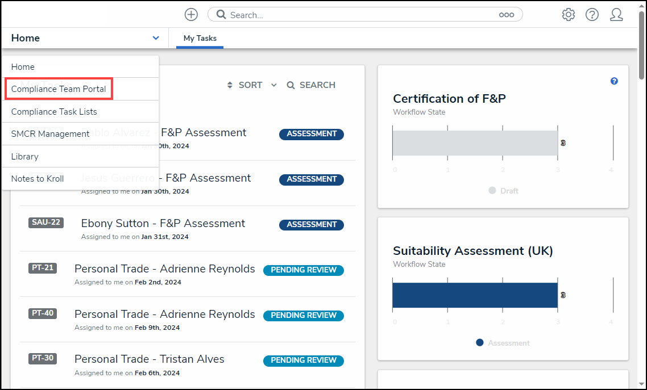Select Notes to Kroll menu item
The height and width of the screenshot is (390, 647).
click(38, 178)
